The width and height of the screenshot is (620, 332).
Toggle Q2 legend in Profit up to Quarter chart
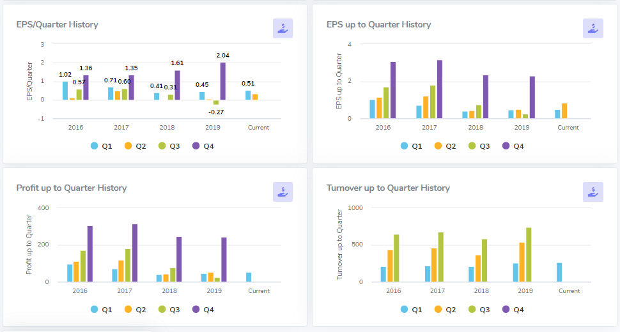(135, 310)
